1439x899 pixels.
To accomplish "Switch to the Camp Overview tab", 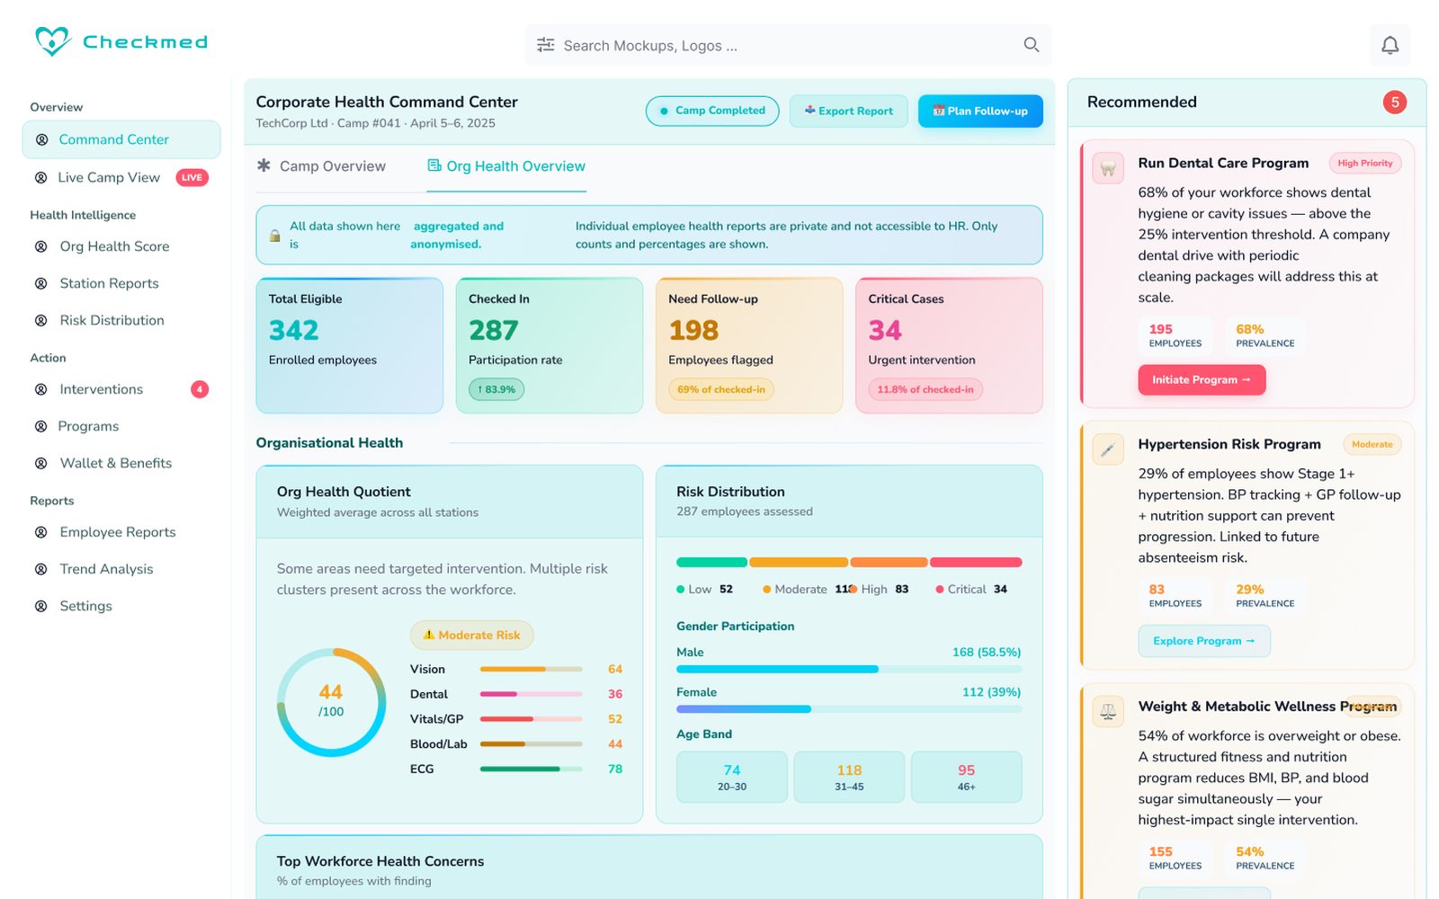I will click(x=321, y=166).
